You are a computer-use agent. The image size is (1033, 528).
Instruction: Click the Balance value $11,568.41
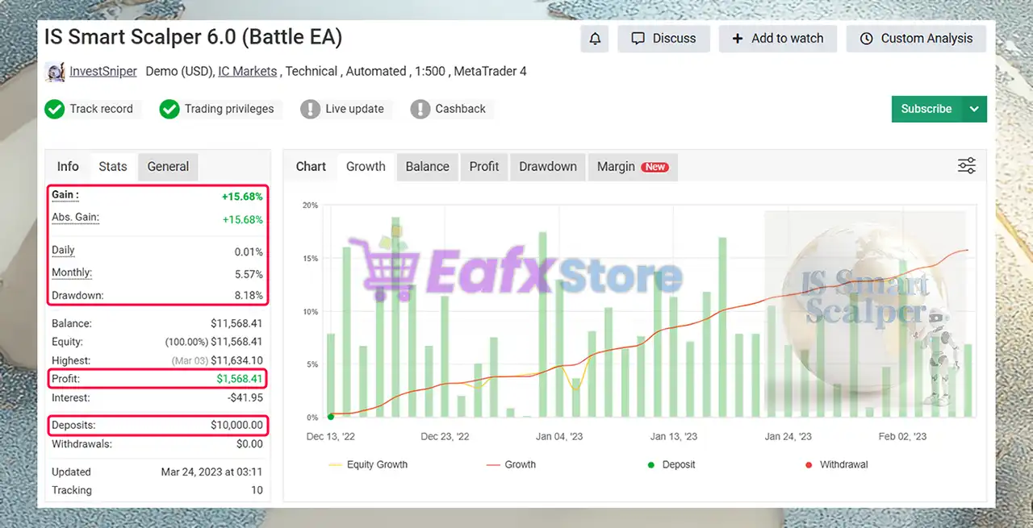tap(236, 323)
